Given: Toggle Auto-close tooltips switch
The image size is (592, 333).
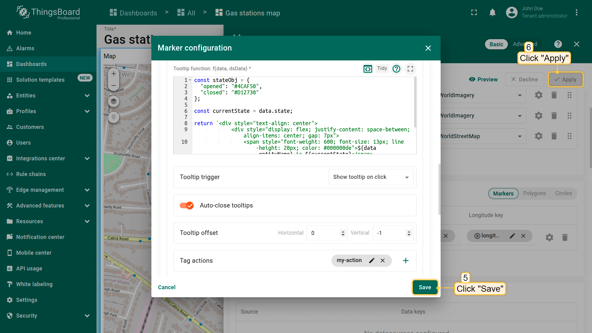Looking at the screenshot, I should (x=187, y=205).
